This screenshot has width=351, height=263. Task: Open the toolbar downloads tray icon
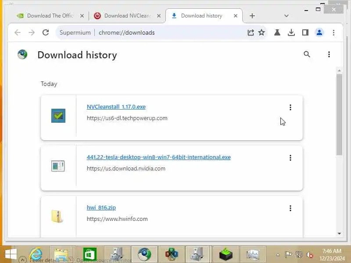point(291,32)
